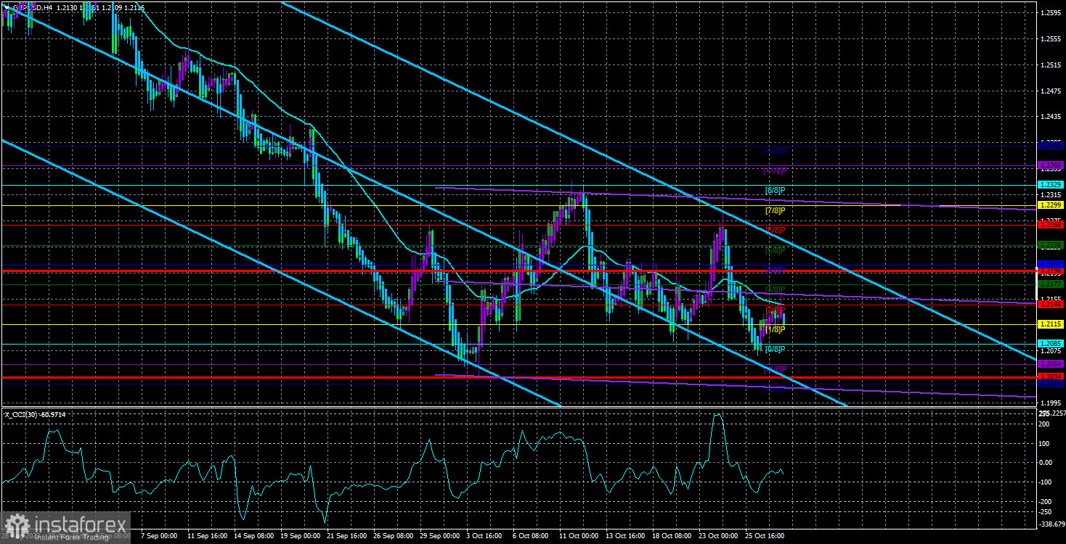Click the CCI scale value 0.00
Screen dimensions: 1066x544
point(1046,462)
